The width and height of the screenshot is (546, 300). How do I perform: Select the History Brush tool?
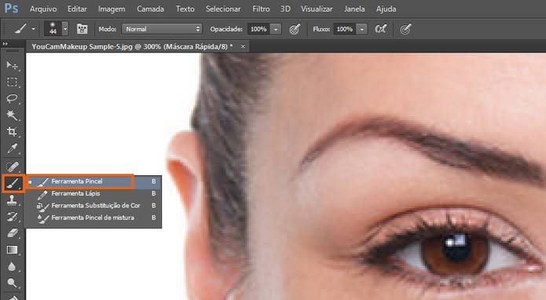[x=13, y=217]
